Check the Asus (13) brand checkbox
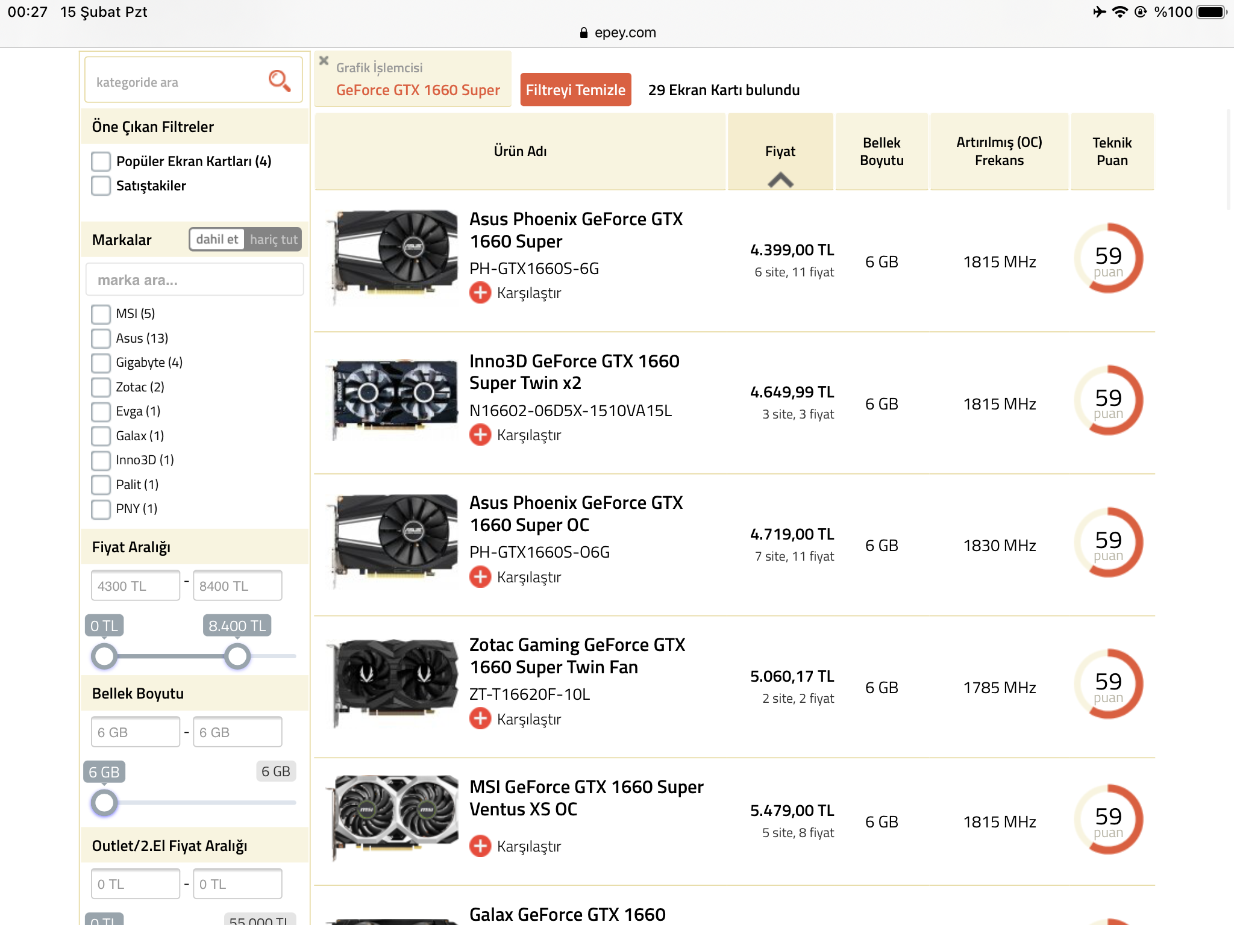Image resolution: width=1234 pixels, height=925 pixels. [100, 338]
